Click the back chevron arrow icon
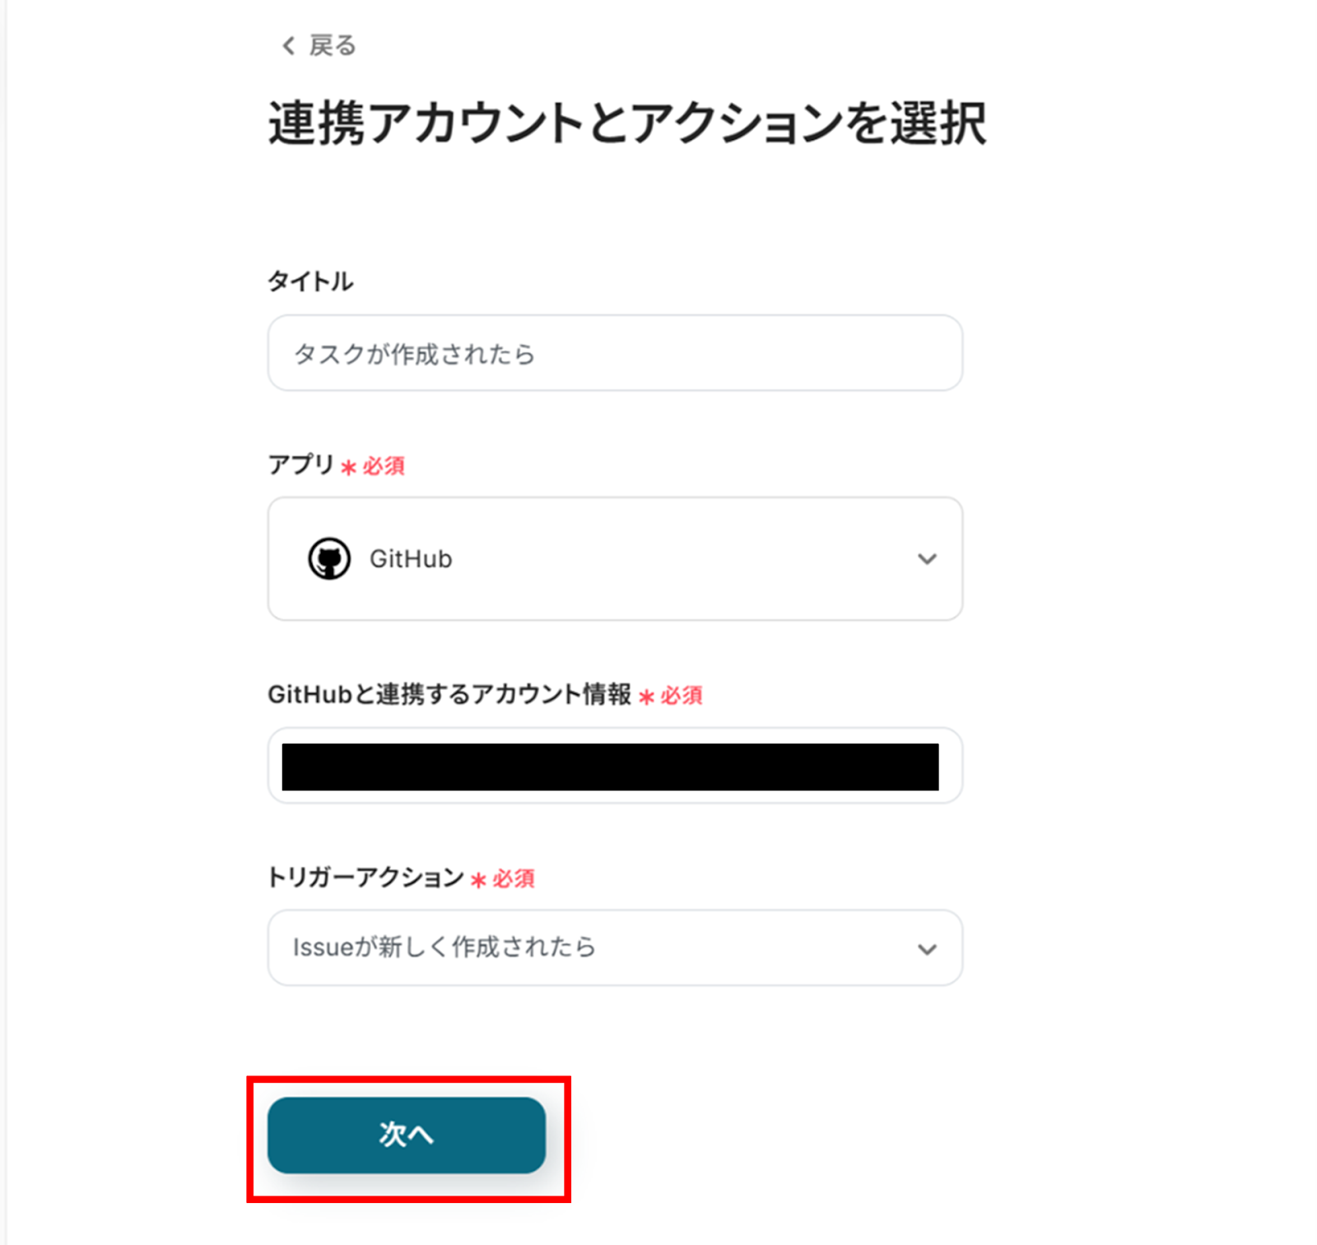The height and width of the screenshot is (1245, 1317). (x=288, y=46)
